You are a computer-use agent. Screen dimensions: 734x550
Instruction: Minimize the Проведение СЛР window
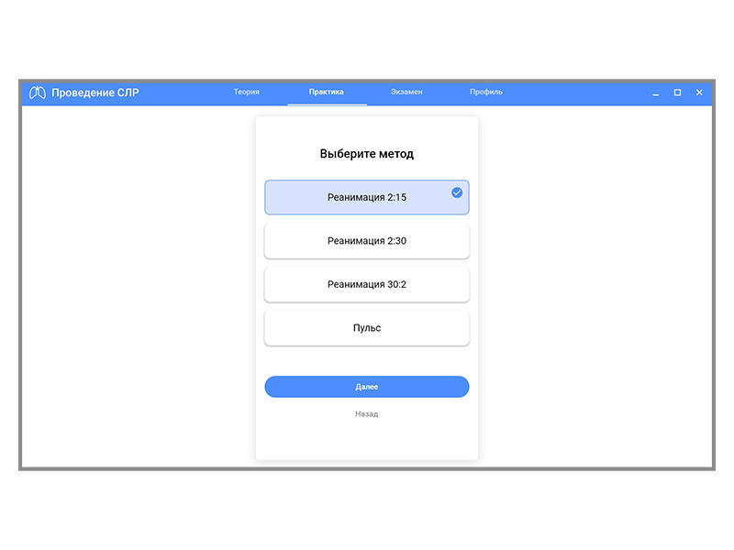[655, 93]
